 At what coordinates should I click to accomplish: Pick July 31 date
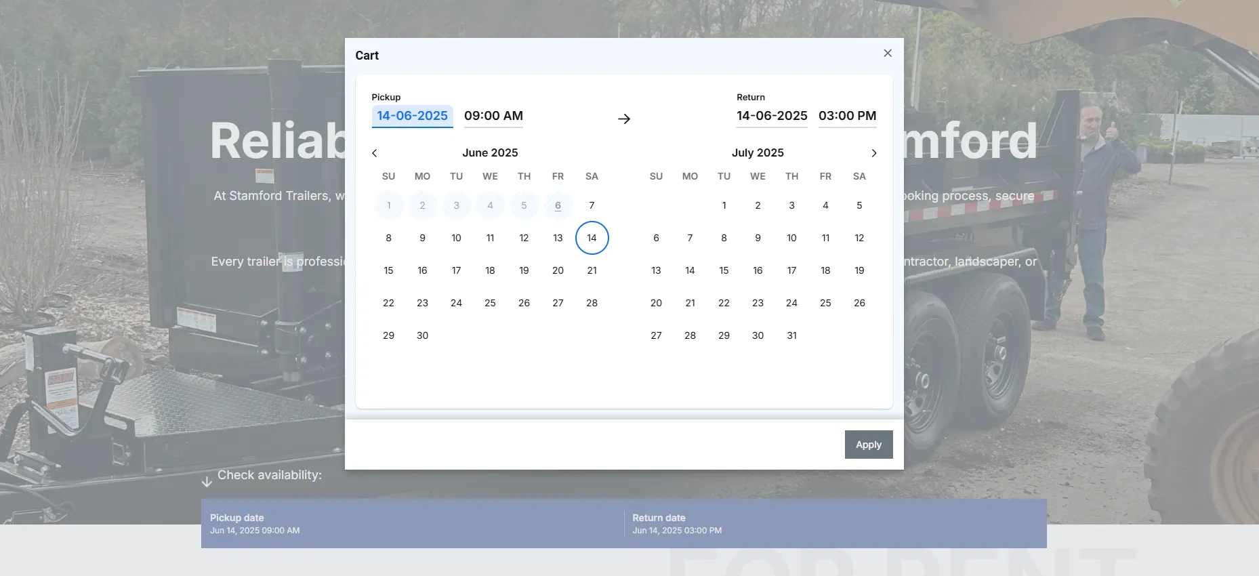pyautogui.click(x=792, y=335)
